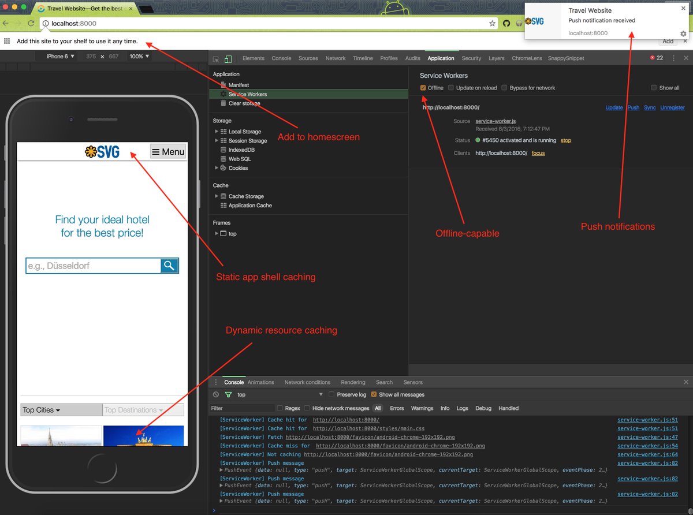The image size is (693, 515).
Task: Click the apps grid icon in the shelf bar
Action: 7,41
